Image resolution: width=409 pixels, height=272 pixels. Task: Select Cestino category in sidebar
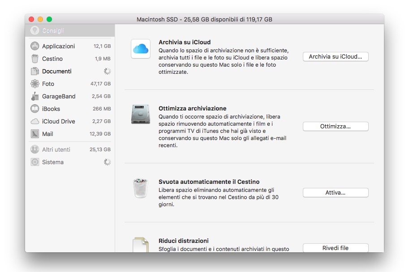(x=70, y=59)
